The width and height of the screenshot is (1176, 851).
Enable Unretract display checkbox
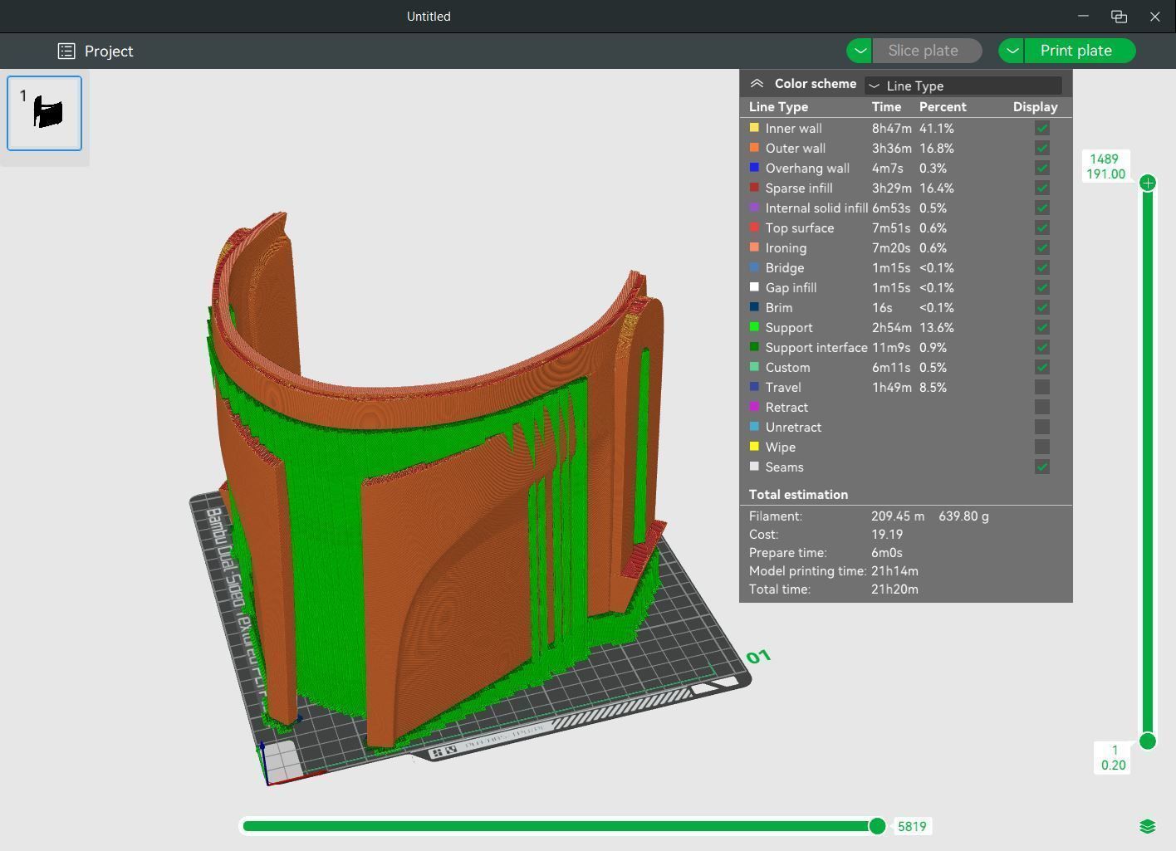click(1042, 427)
